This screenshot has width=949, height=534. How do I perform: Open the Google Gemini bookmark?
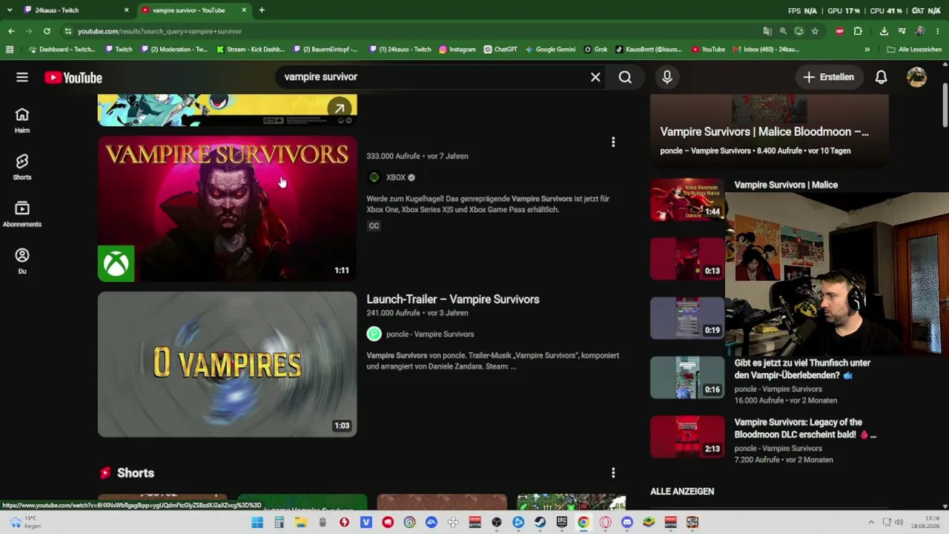point(551,50)
